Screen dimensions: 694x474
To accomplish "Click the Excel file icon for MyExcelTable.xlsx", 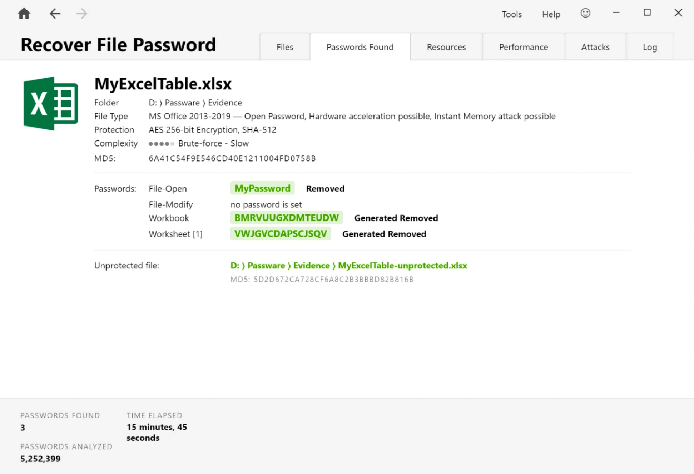I will (50, 103).
